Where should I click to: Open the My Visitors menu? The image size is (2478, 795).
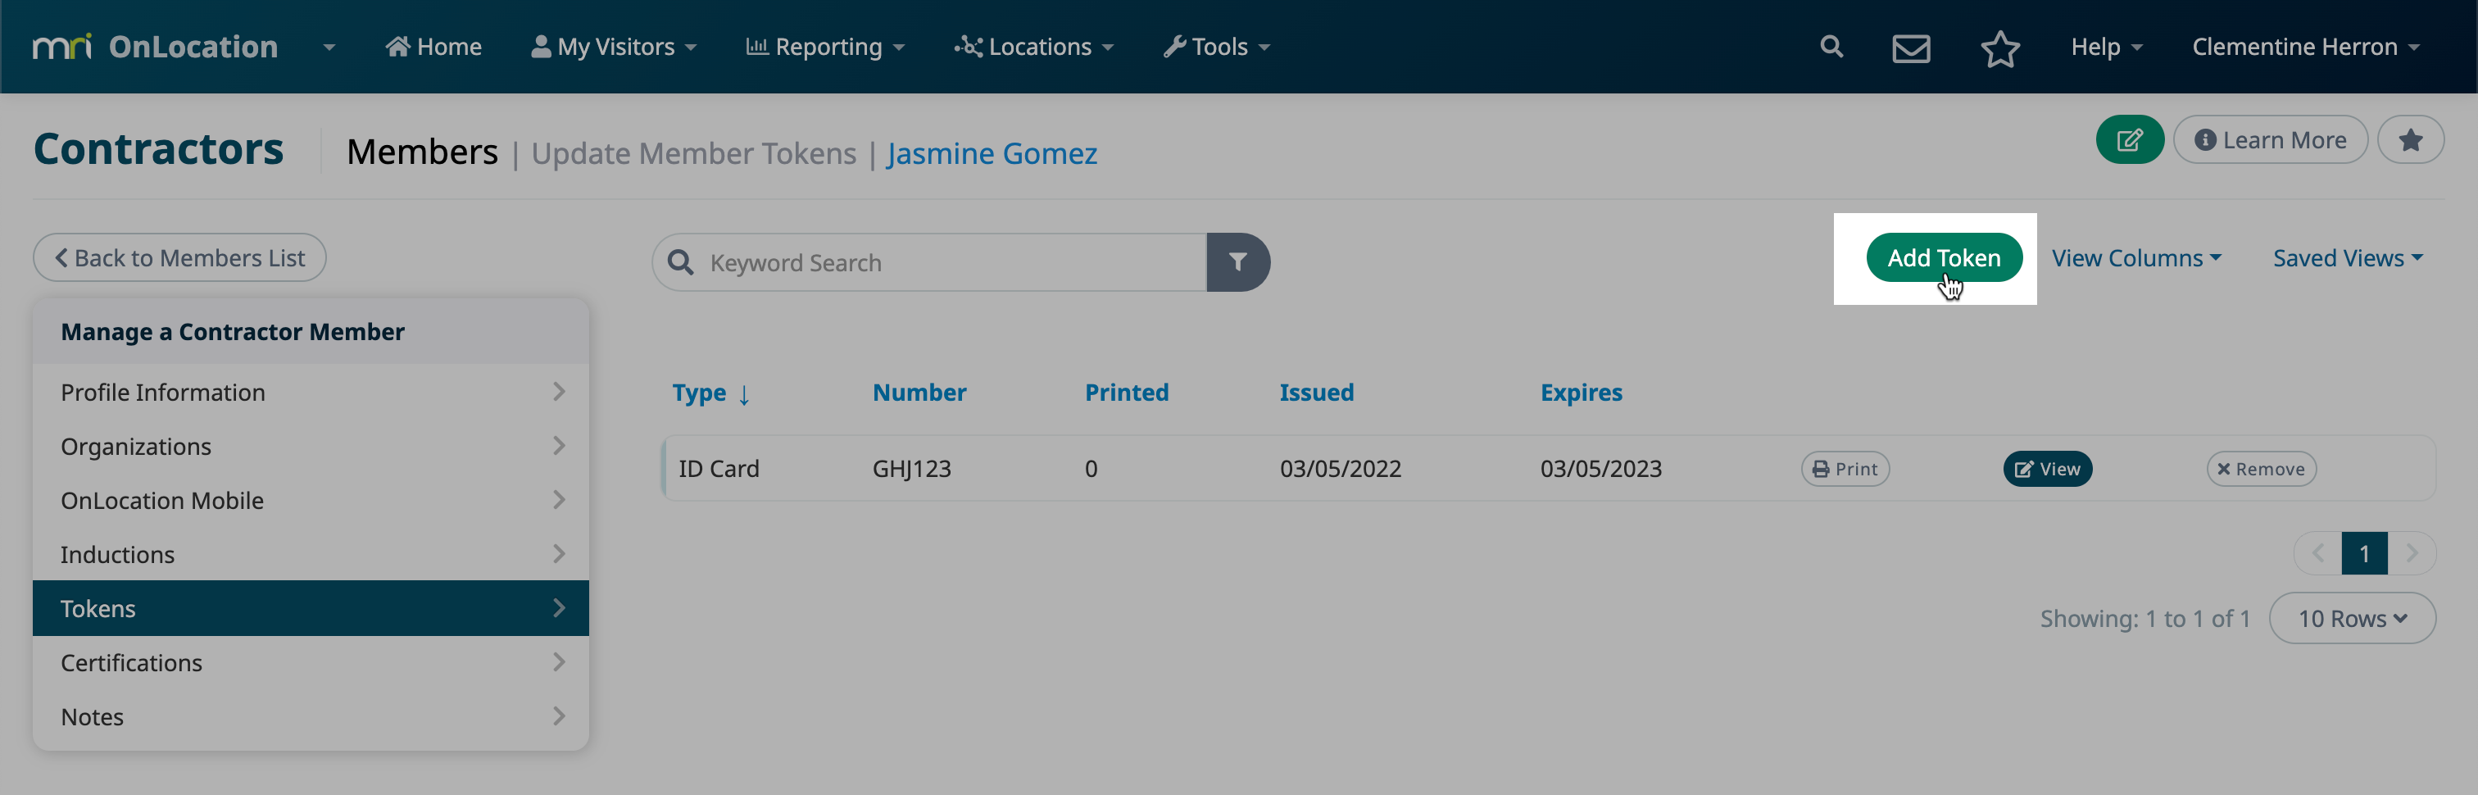coord(614,46)
